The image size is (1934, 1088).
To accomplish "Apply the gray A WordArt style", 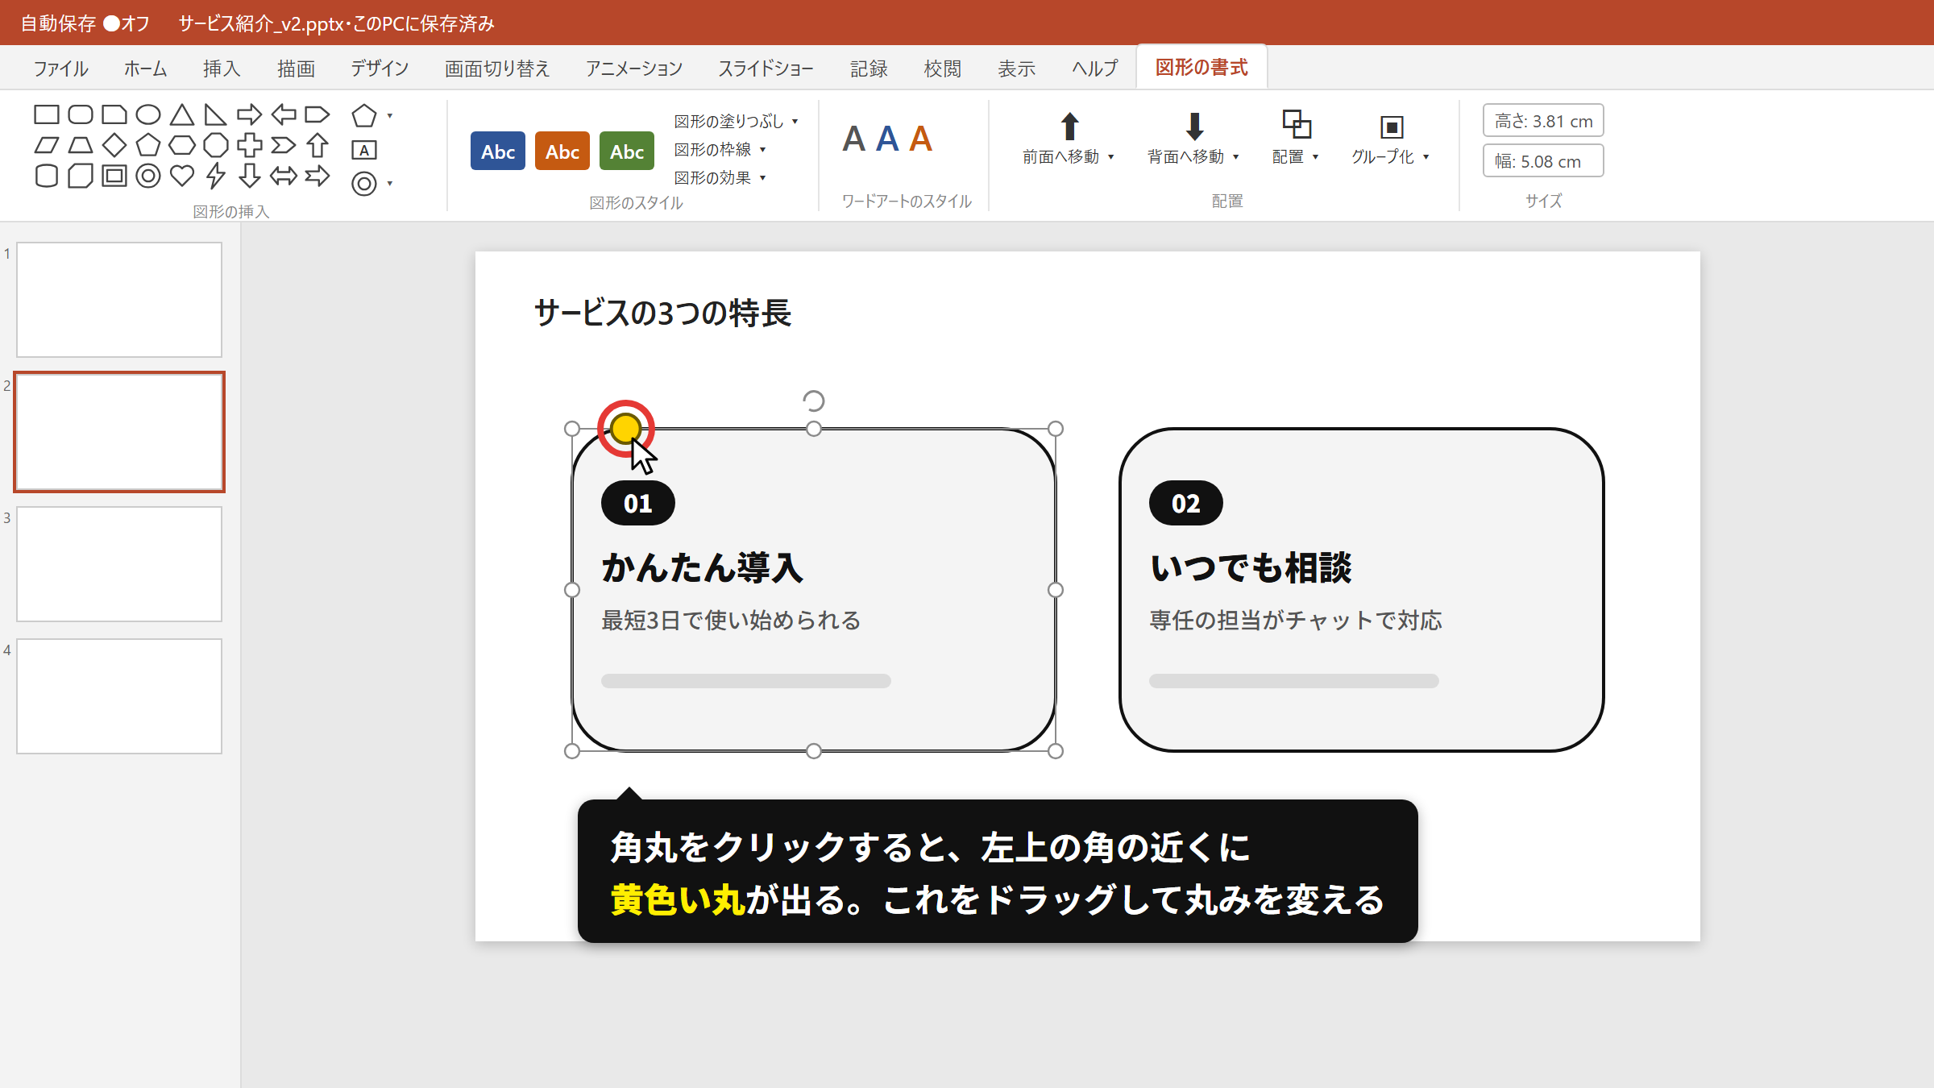I will [x=854, y=139].
